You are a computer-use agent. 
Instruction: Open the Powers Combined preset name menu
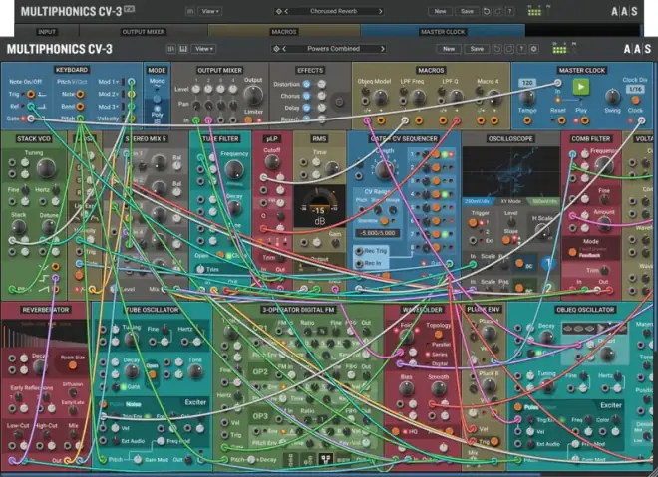(333, 49)
